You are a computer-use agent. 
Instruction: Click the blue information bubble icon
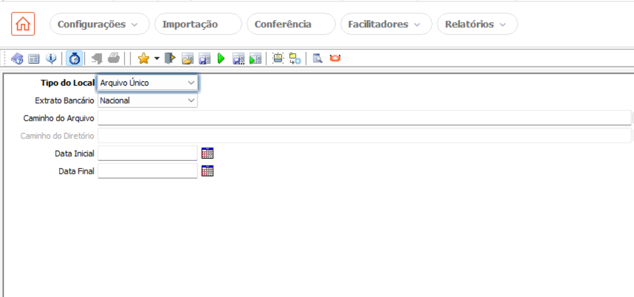click(51, 59)
